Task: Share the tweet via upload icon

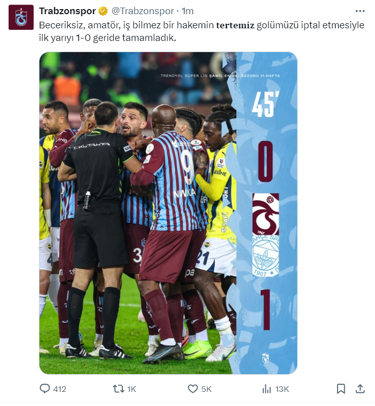Action: [x=360, y=389]
